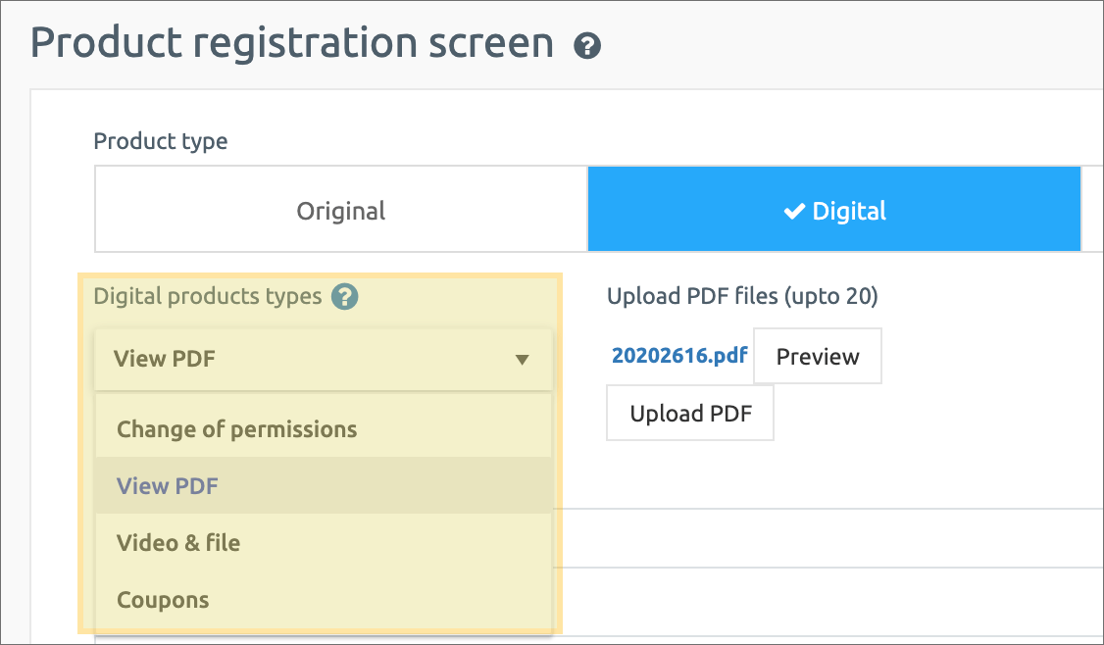This screenshot has height=645, width=1104.
Task: Select the Digital product type
Action: 834,211
